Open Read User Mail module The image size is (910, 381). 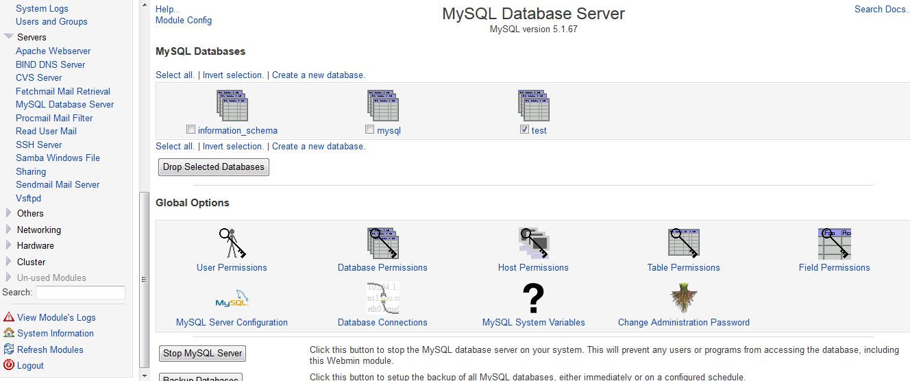(47, 131)
